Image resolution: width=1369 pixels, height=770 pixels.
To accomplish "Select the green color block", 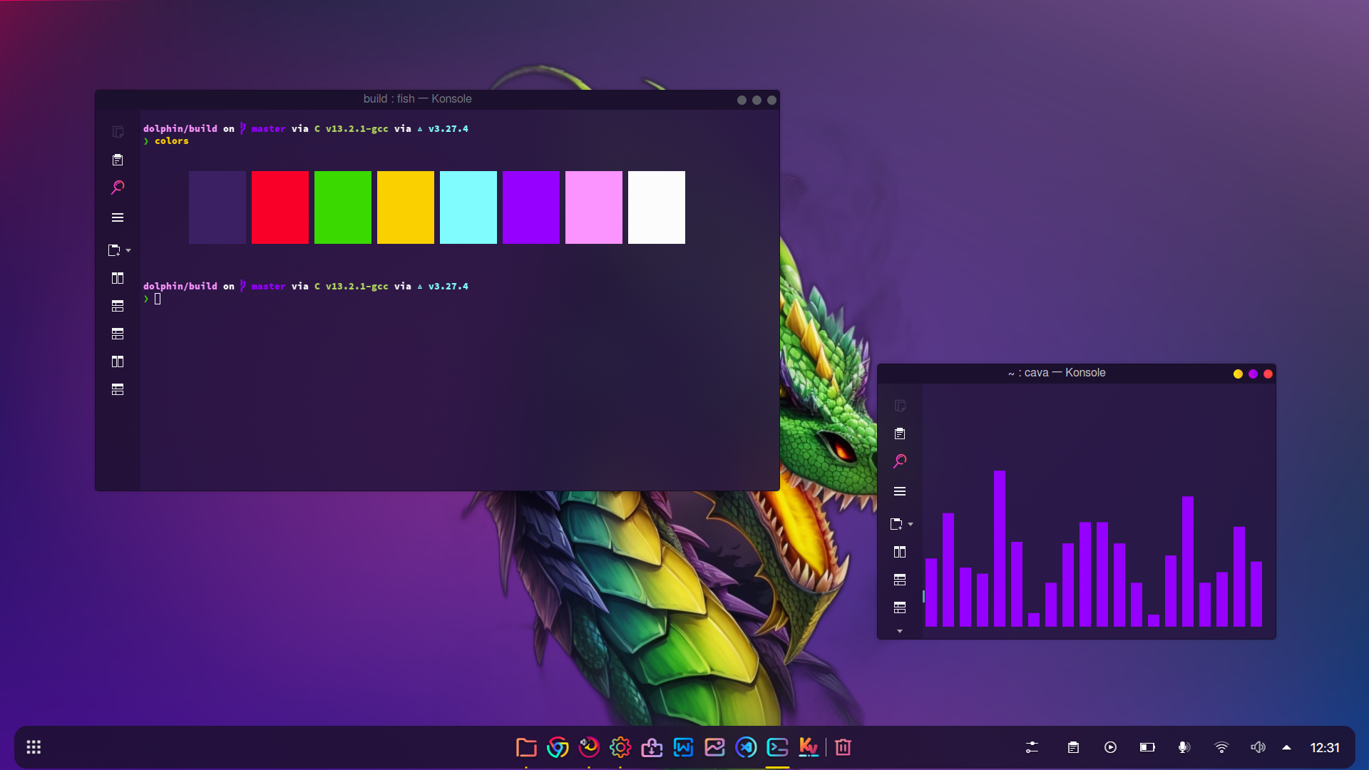I will (343, 207).
